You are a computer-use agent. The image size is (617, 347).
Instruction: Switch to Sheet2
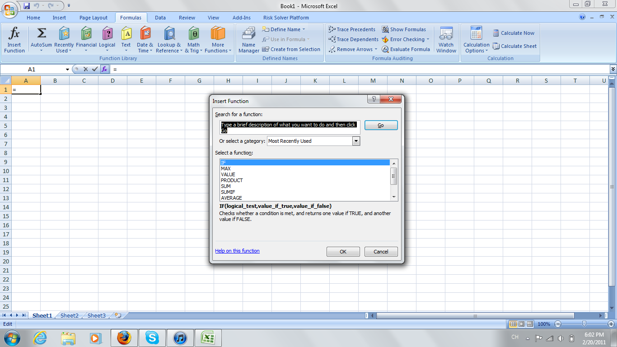coord(69,315)
